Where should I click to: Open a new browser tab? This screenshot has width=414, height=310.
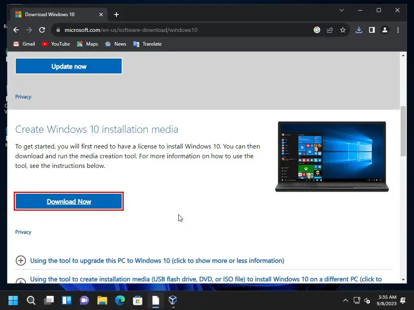pos(116,15)
